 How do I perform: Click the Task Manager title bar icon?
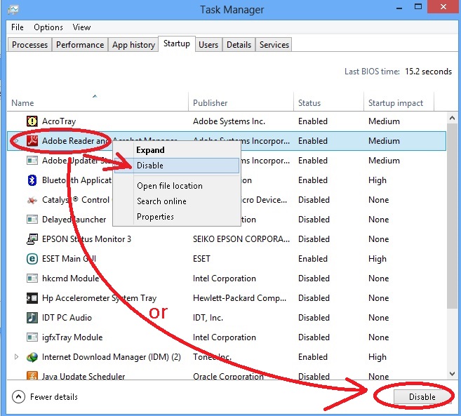[x=13, y=10]
